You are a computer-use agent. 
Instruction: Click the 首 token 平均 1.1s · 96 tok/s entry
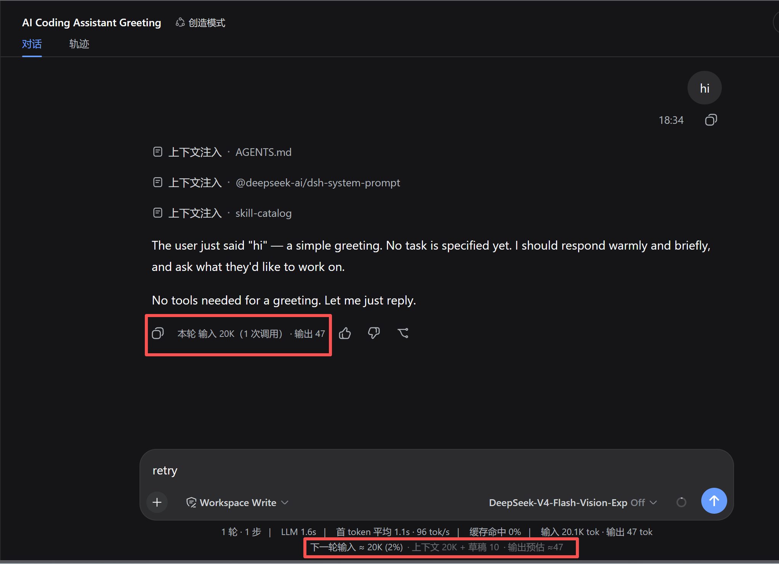(x=393, y=532)
